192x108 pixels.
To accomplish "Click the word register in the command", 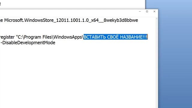I will (x=7, y=37).
